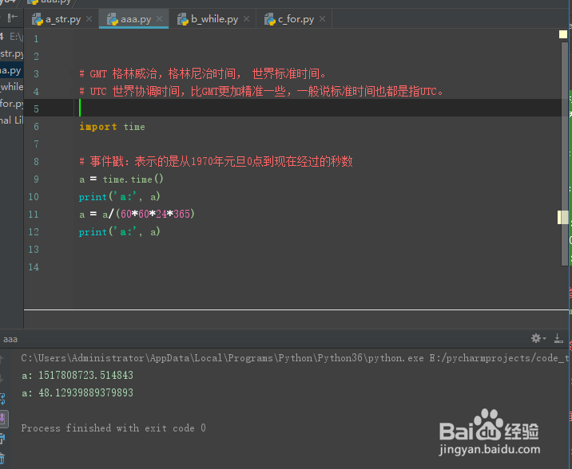Select the while file in project tree

point(12,87)
